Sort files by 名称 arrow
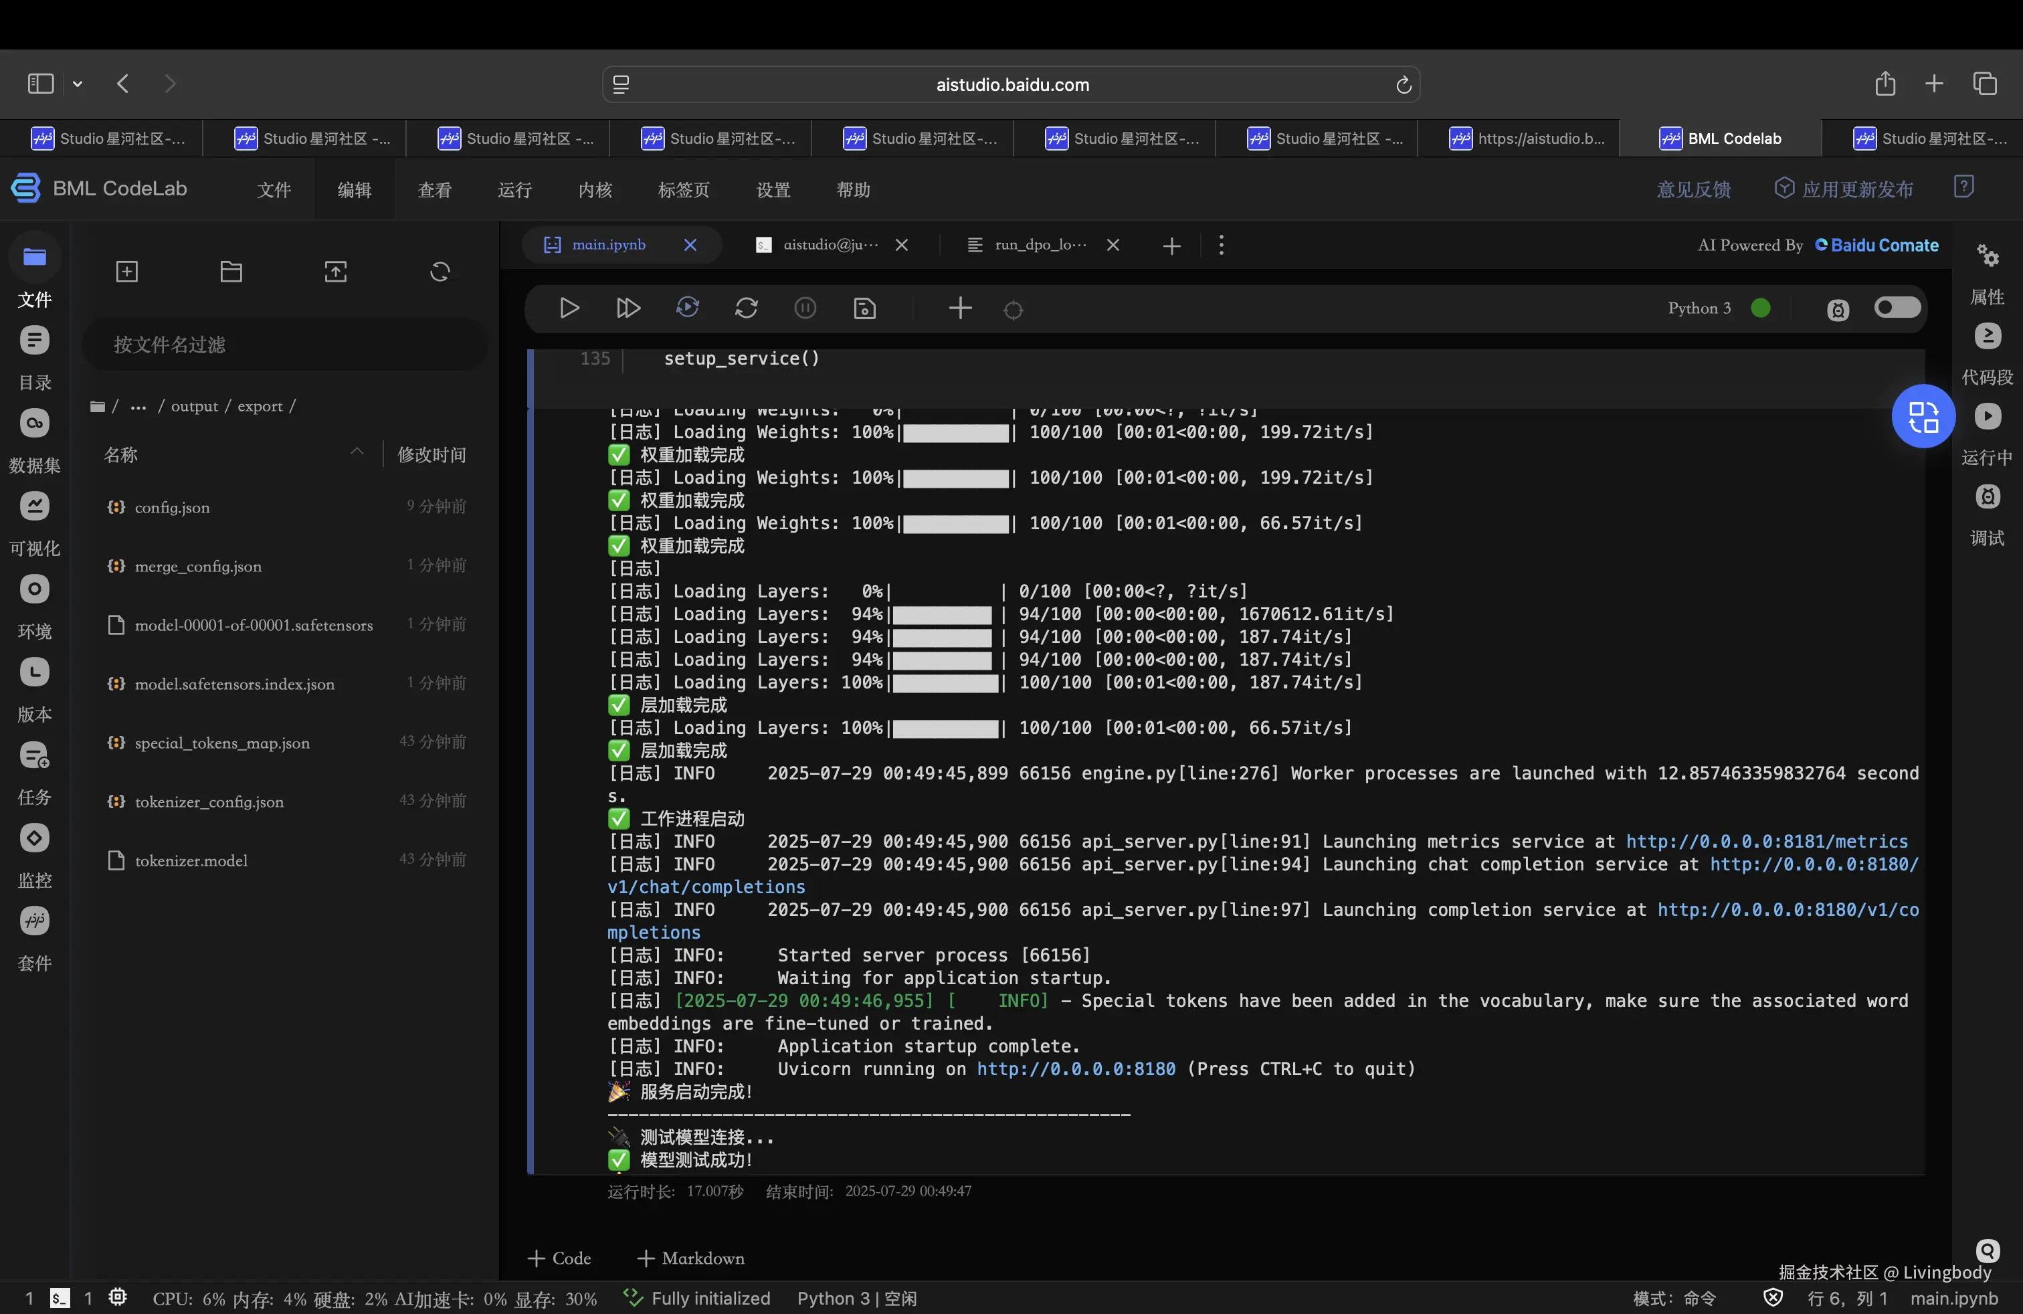The width and height of the screenshot is (2023, 1314). (x=357, y=452)
